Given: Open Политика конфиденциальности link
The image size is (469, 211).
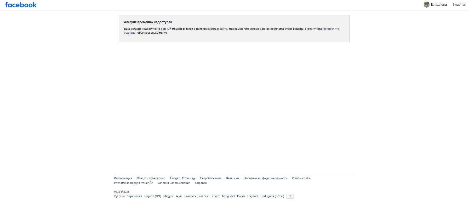Looking at the screenshot, I should click(265, 178).
